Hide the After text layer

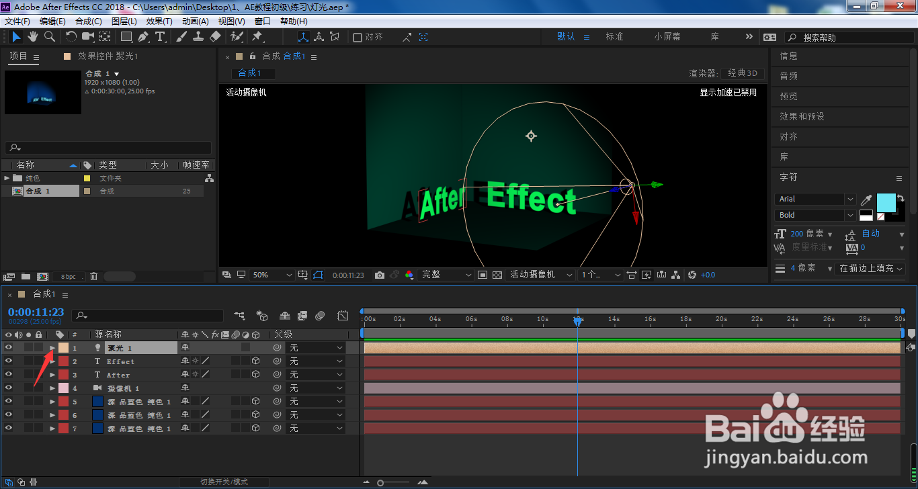click(x=9, y=374)
